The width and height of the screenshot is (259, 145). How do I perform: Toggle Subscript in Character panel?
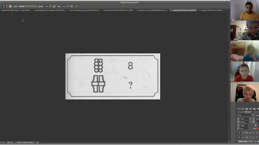pyautogui.click(x=257, y=133)
